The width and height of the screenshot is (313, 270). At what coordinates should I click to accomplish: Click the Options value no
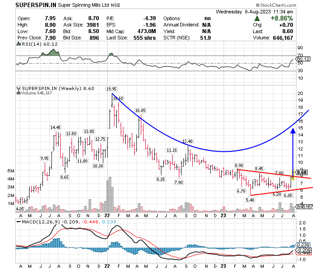[207, 18]
